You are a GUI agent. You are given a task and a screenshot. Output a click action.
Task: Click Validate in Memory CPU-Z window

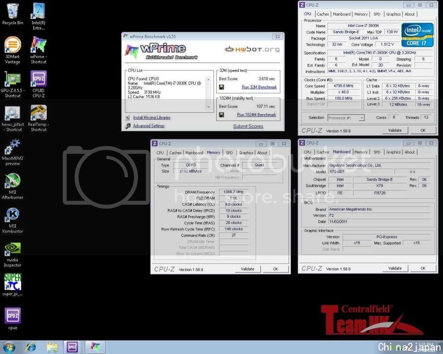247,269
